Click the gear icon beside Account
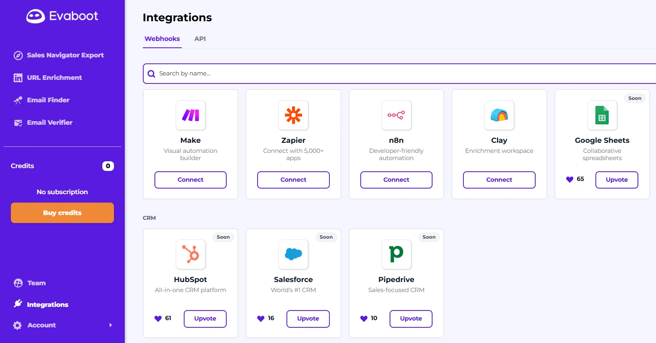The width and height of the screenshot is (656, 343). click(x=17, y=325)
